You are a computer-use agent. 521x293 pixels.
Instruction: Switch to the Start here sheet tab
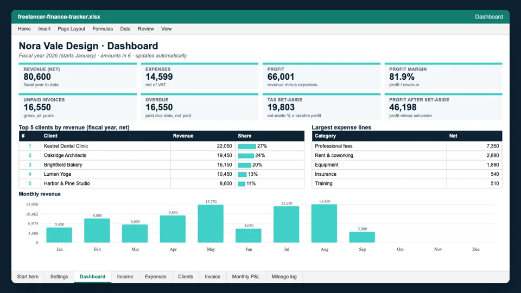pos(28,277)
